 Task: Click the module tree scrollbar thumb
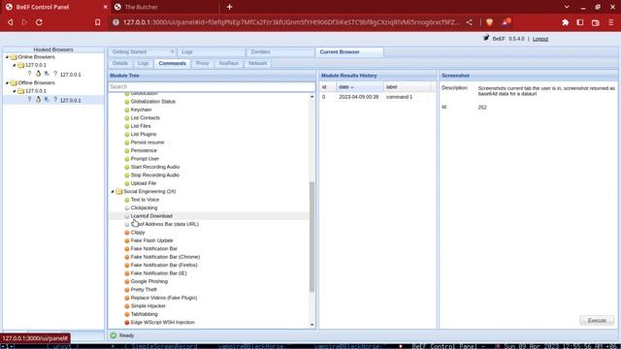311,237
